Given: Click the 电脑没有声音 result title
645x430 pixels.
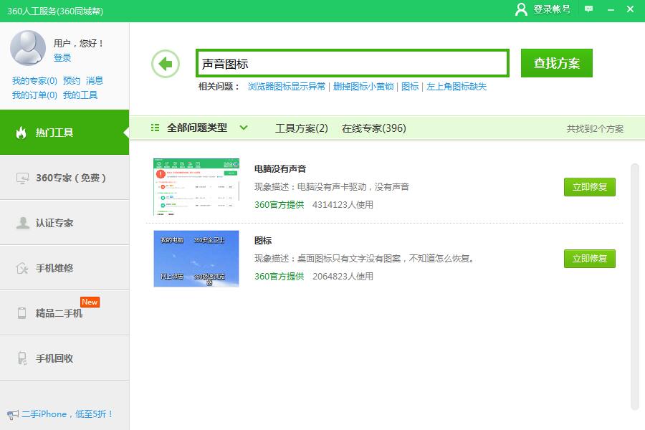Looking at the screenshot, I should click(280, 168).
